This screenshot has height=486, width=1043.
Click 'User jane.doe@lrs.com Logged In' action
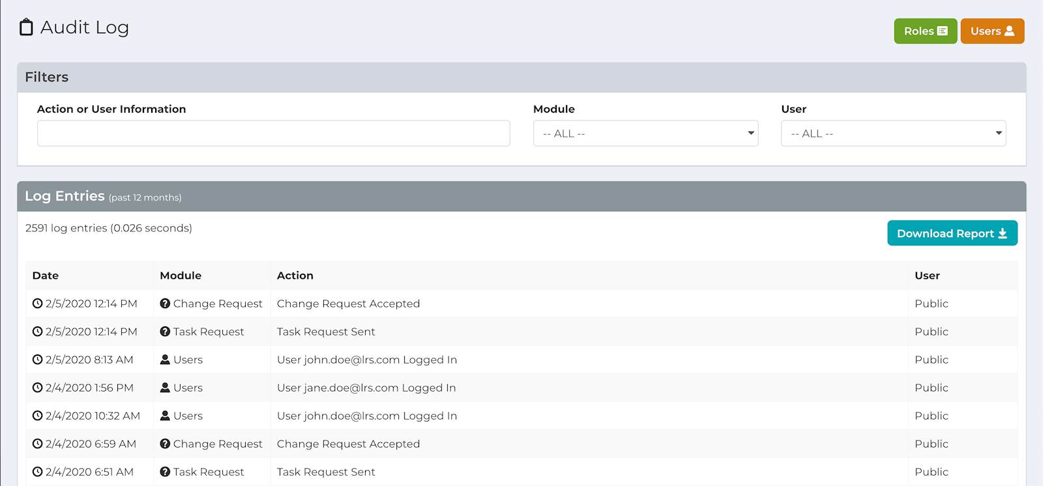pos(366,388)
